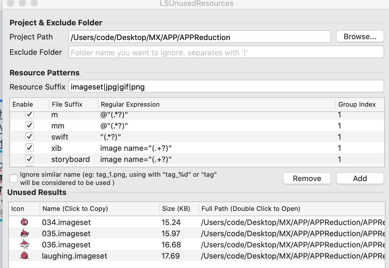Click the Browse... button

pos(360,37)
